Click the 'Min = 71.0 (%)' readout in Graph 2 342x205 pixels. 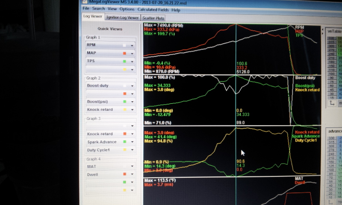pyautogui.click(x=158, y=123)
